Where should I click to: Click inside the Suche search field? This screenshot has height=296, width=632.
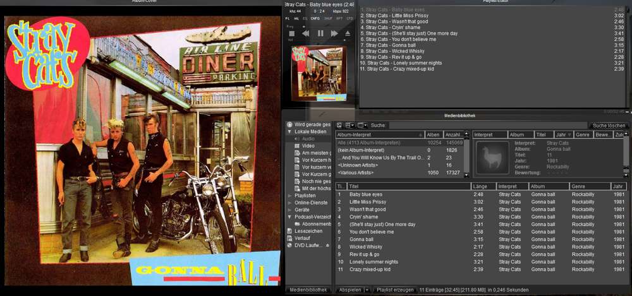click(x=487, y=126)
